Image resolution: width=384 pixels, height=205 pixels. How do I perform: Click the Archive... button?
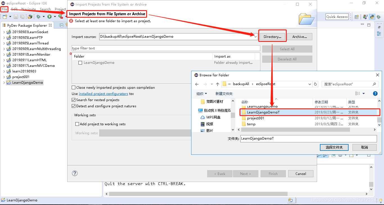300,37
